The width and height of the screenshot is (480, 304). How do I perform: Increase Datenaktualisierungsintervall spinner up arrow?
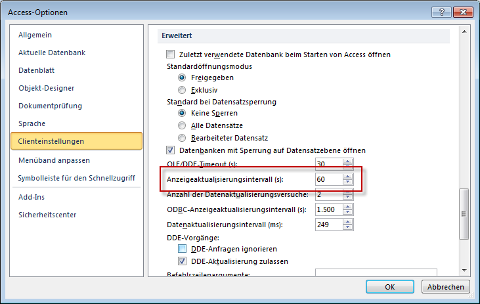[x=347, y=223]
